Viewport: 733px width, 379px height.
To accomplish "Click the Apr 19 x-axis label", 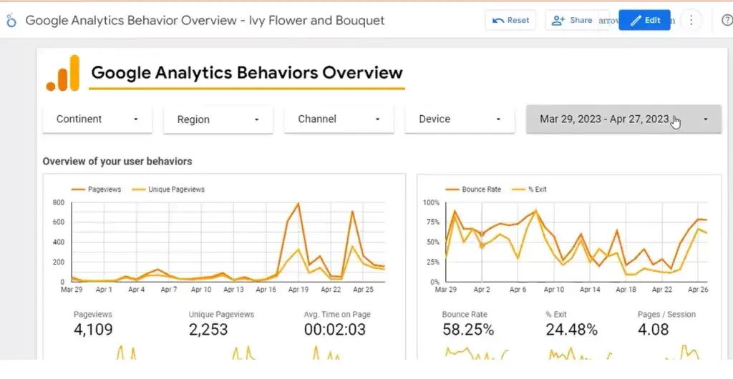I will point(298,290).
